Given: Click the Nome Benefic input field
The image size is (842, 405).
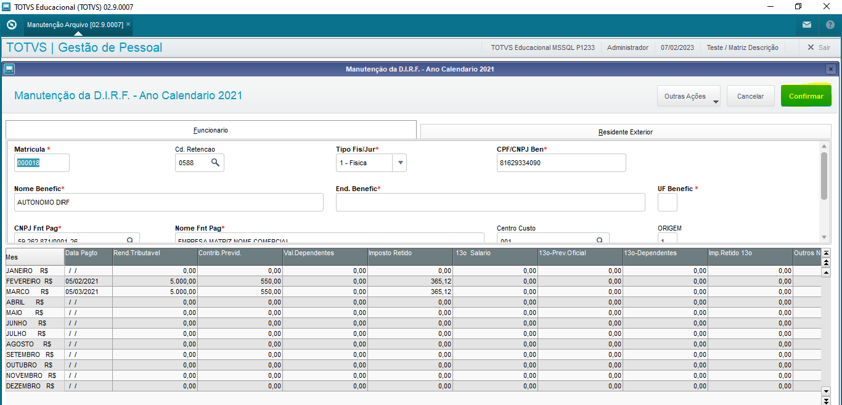Looking at the screenshot, I should tap(169, 202).
